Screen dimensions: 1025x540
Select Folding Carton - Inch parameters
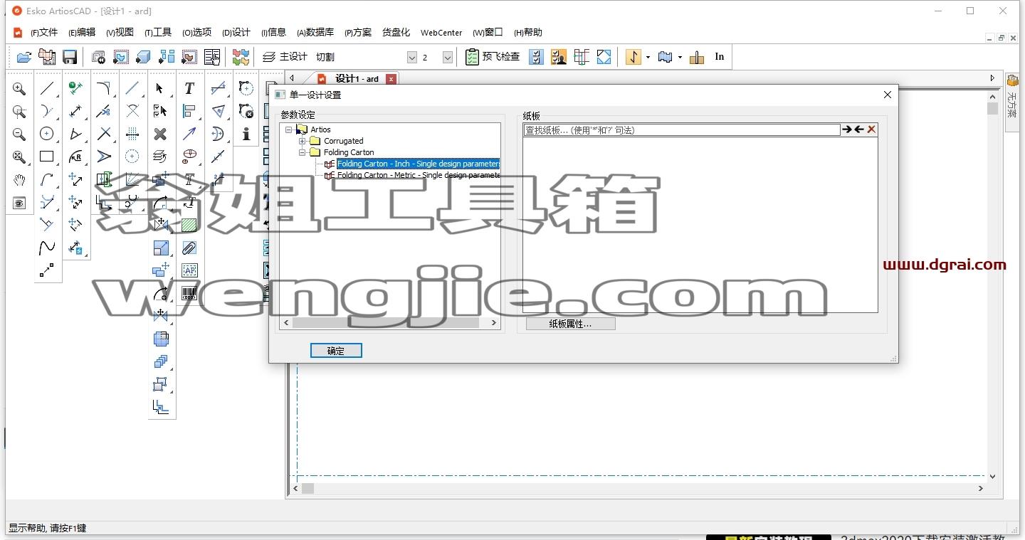point(418,164)
